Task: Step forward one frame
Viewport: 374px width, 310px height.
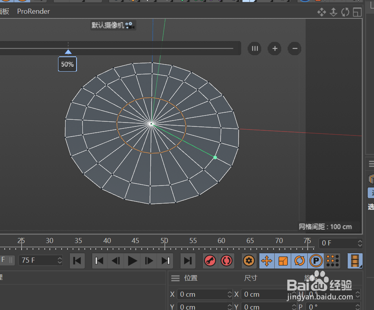Action: click(149, 261)
